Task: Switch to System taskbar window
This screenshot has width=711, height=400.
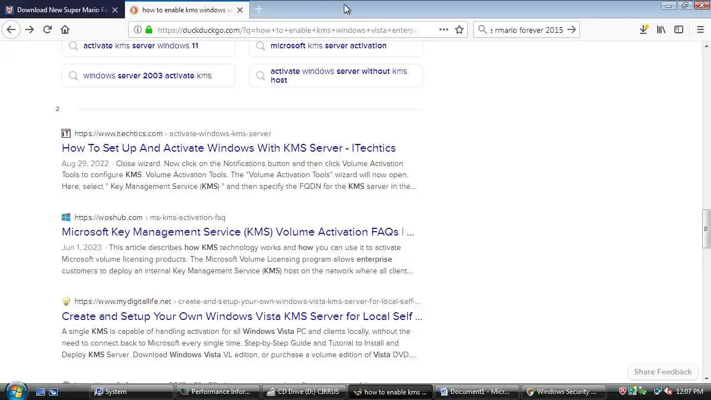Action: (132, 392)
